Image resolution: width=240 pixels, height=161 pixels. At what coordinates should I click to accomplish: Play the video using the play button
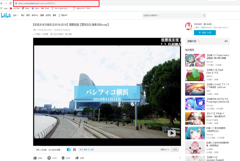171,133
